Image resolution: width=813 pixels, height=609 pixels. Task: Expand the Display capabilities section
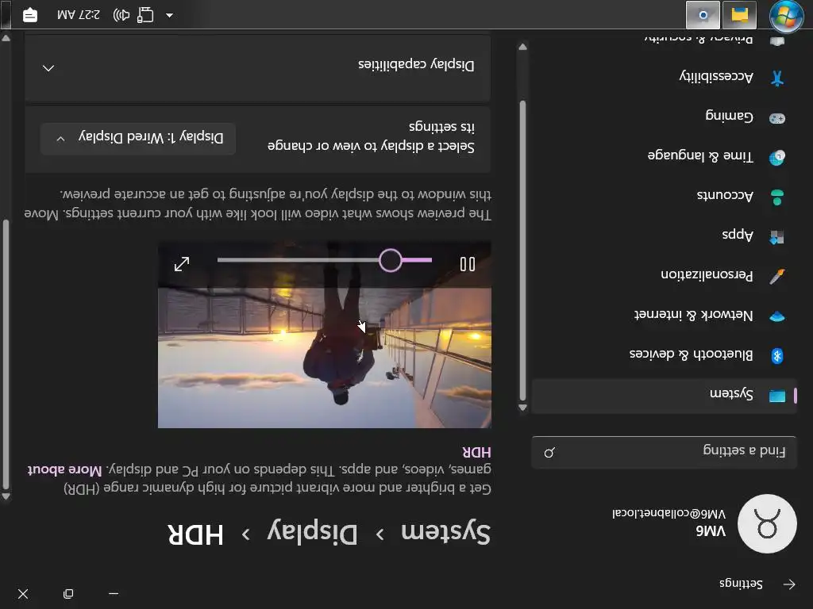pos(258,67)
